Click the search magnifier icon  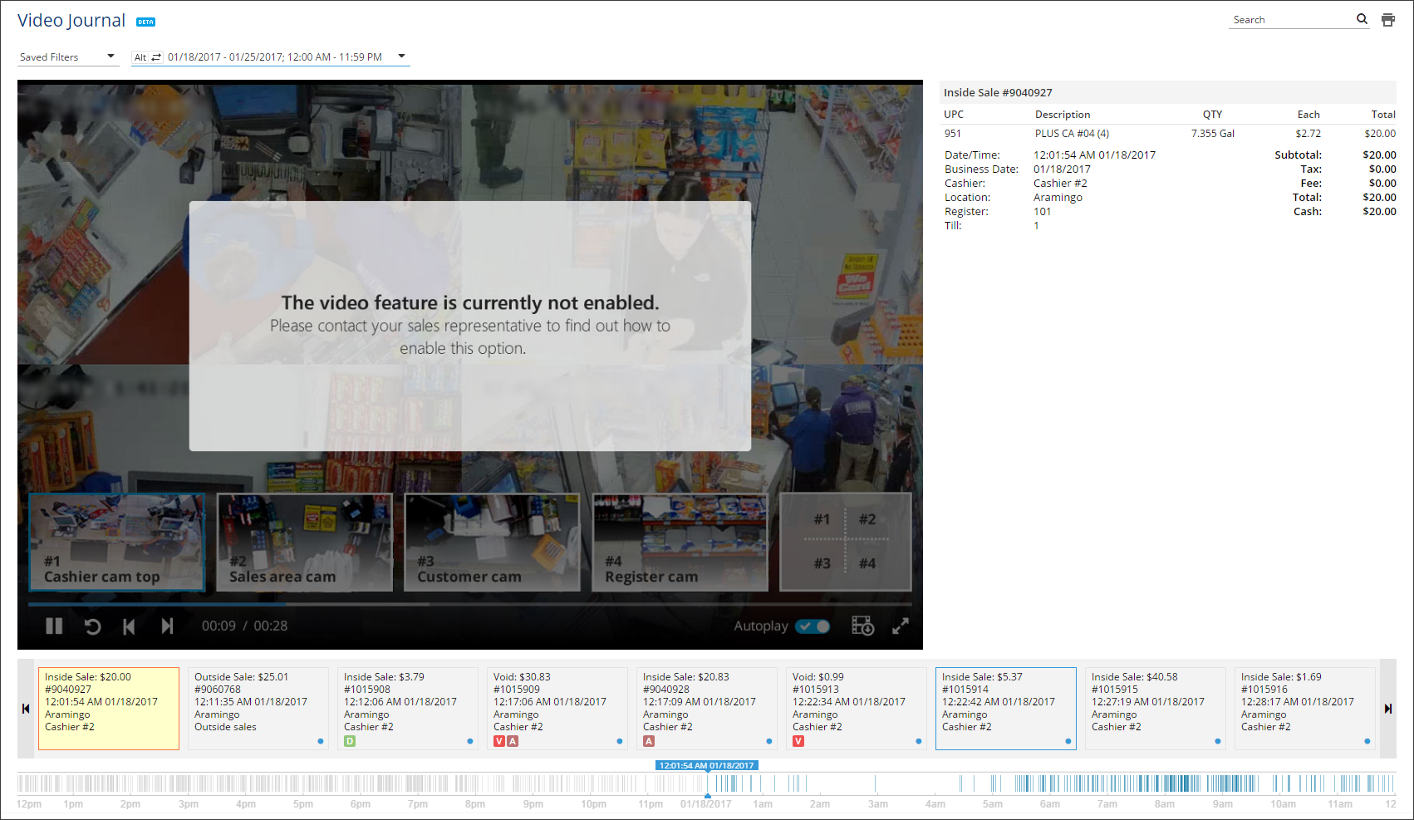pyautogui.click(x=1362, y=19)
